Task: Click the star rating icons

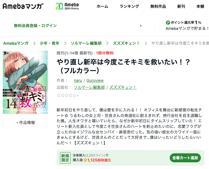Action: [66, 95]
